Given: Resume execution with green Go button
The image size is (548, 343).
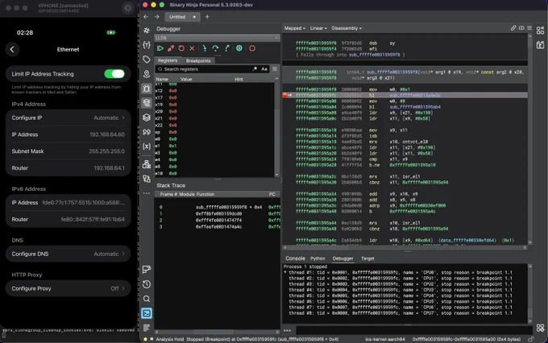Looking at the screenshot, I should (x=160, y=48).
